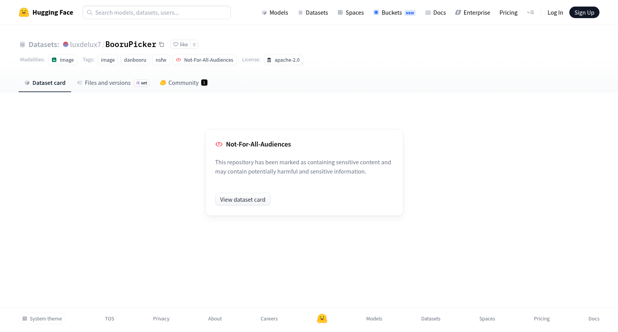Click the luxdelux7 user avatar
This screenshot has width=618, height=332.
coord(66,44)
